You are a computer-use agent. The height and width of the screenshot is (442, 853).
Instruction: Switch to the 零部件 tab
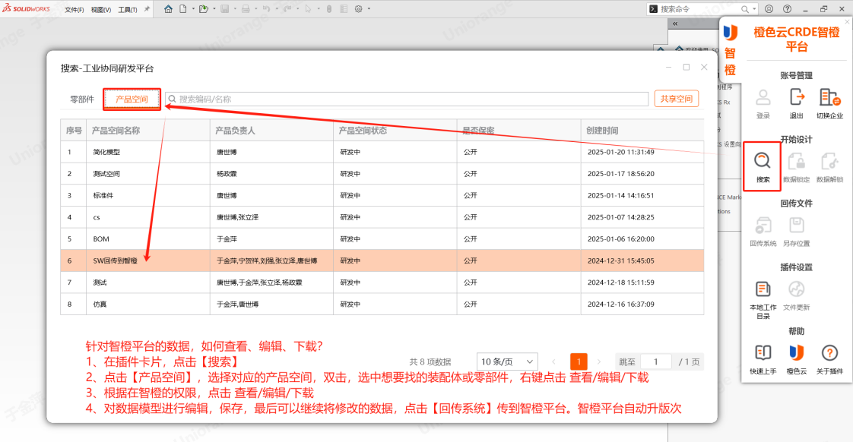(x=82, y=99)
